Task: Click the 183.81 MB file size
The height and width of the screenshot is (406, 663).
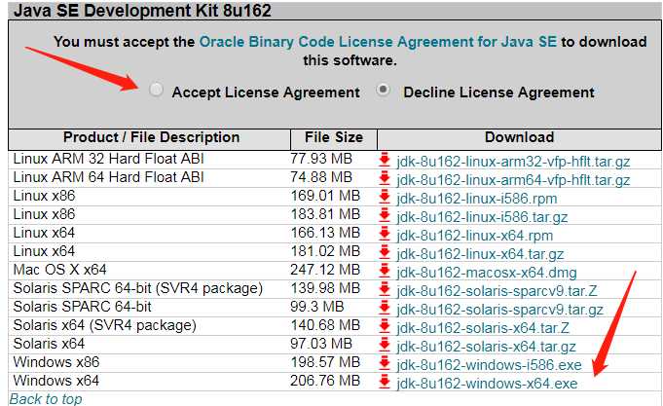Action: click(325, 214)
